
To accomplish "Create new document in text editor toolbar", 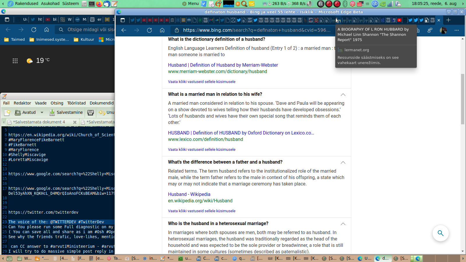I will (7, 113).
